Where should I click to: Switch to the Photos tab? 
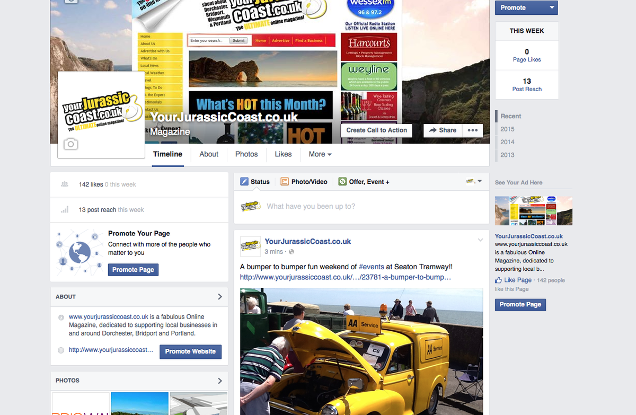coord(246,154)
